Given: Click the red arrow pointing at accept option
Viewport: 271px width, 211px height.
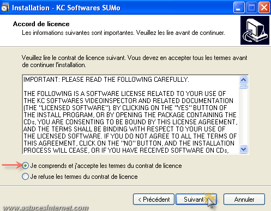Looking at the screenshot, I should click(x=12, y=165).
